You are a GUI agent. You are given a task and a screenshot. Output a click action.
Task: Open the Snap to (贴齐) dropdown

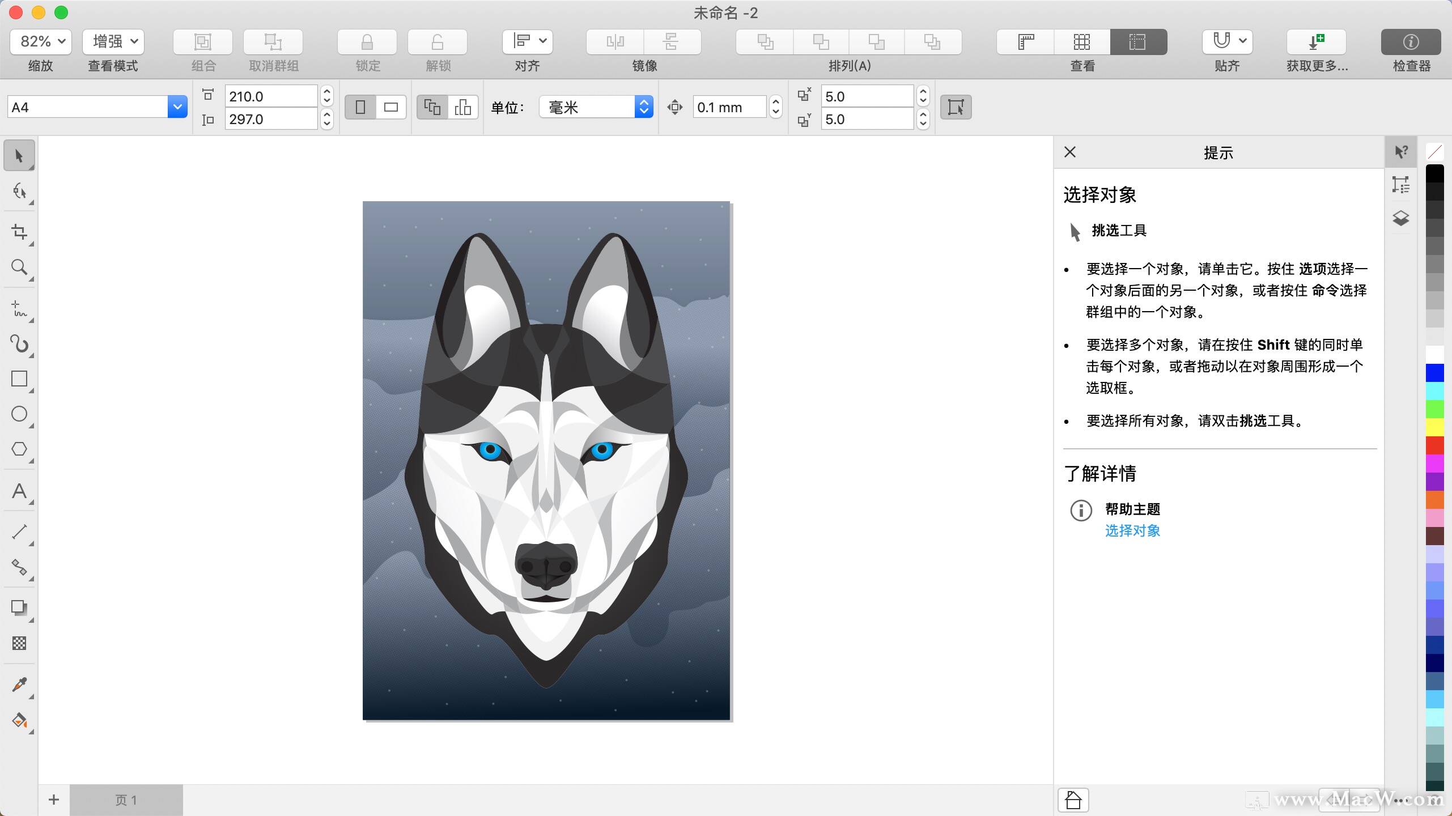(x=1227, y=41)
